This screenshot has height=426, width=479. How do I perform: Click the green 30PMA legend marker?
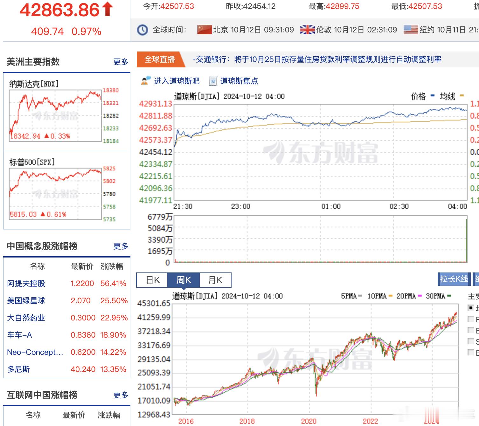[x=449, y=296]
